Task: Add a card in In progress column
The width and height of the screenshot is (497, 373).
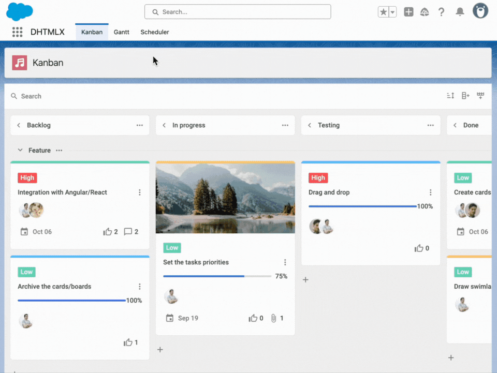Action: [160, 350]
